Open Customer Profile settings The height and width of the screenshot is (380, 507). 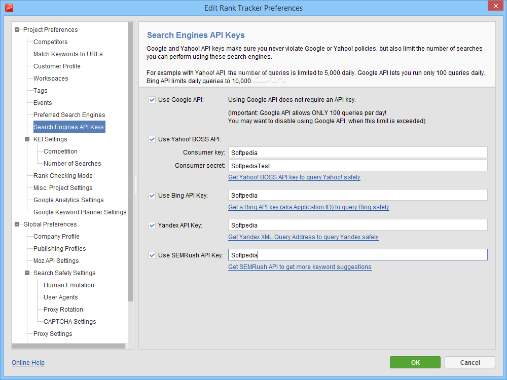coord(57,66)
